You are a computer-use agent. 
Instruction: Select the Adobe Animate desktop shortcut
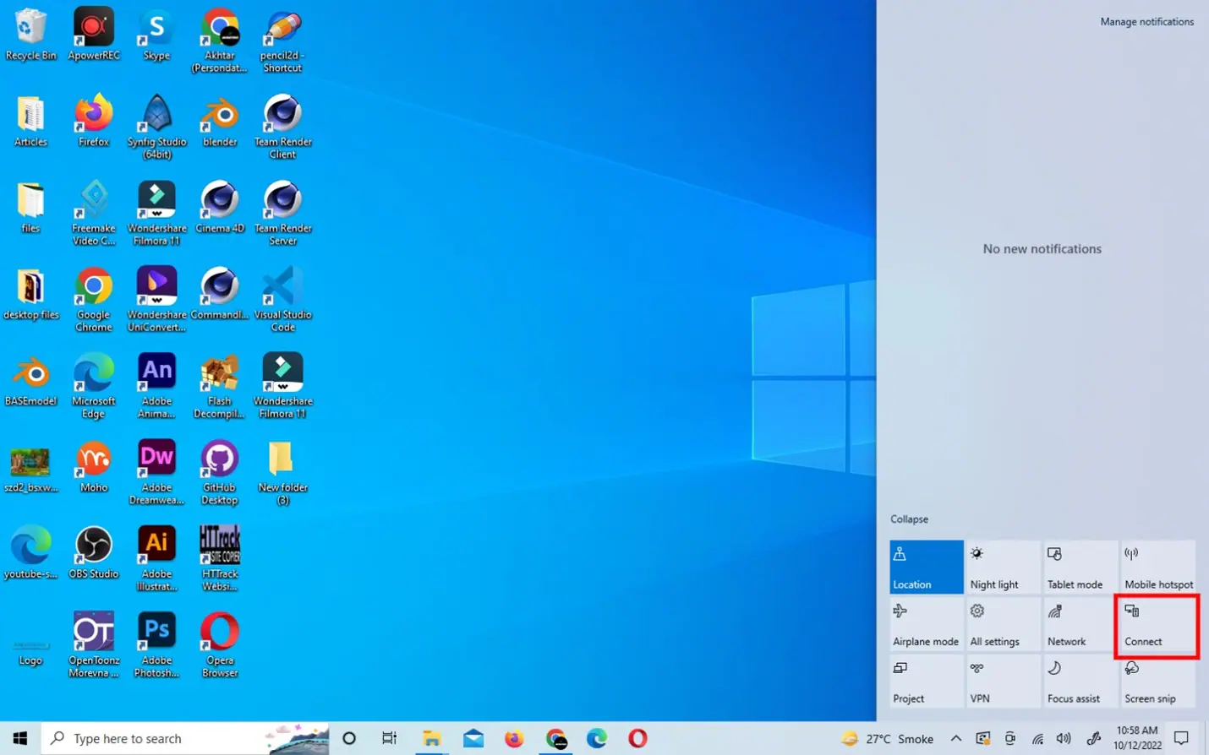(156, 386)
